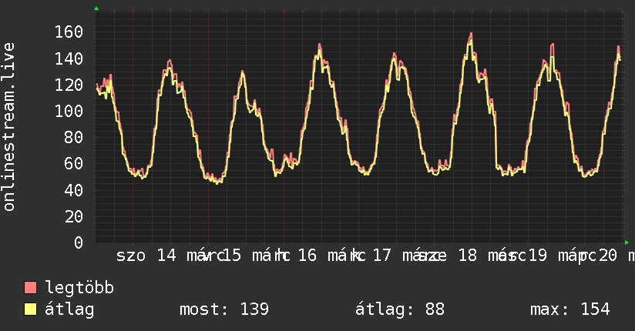Click the 'most: 139' current value
This screenshot has width=635, height=331.
224,309
